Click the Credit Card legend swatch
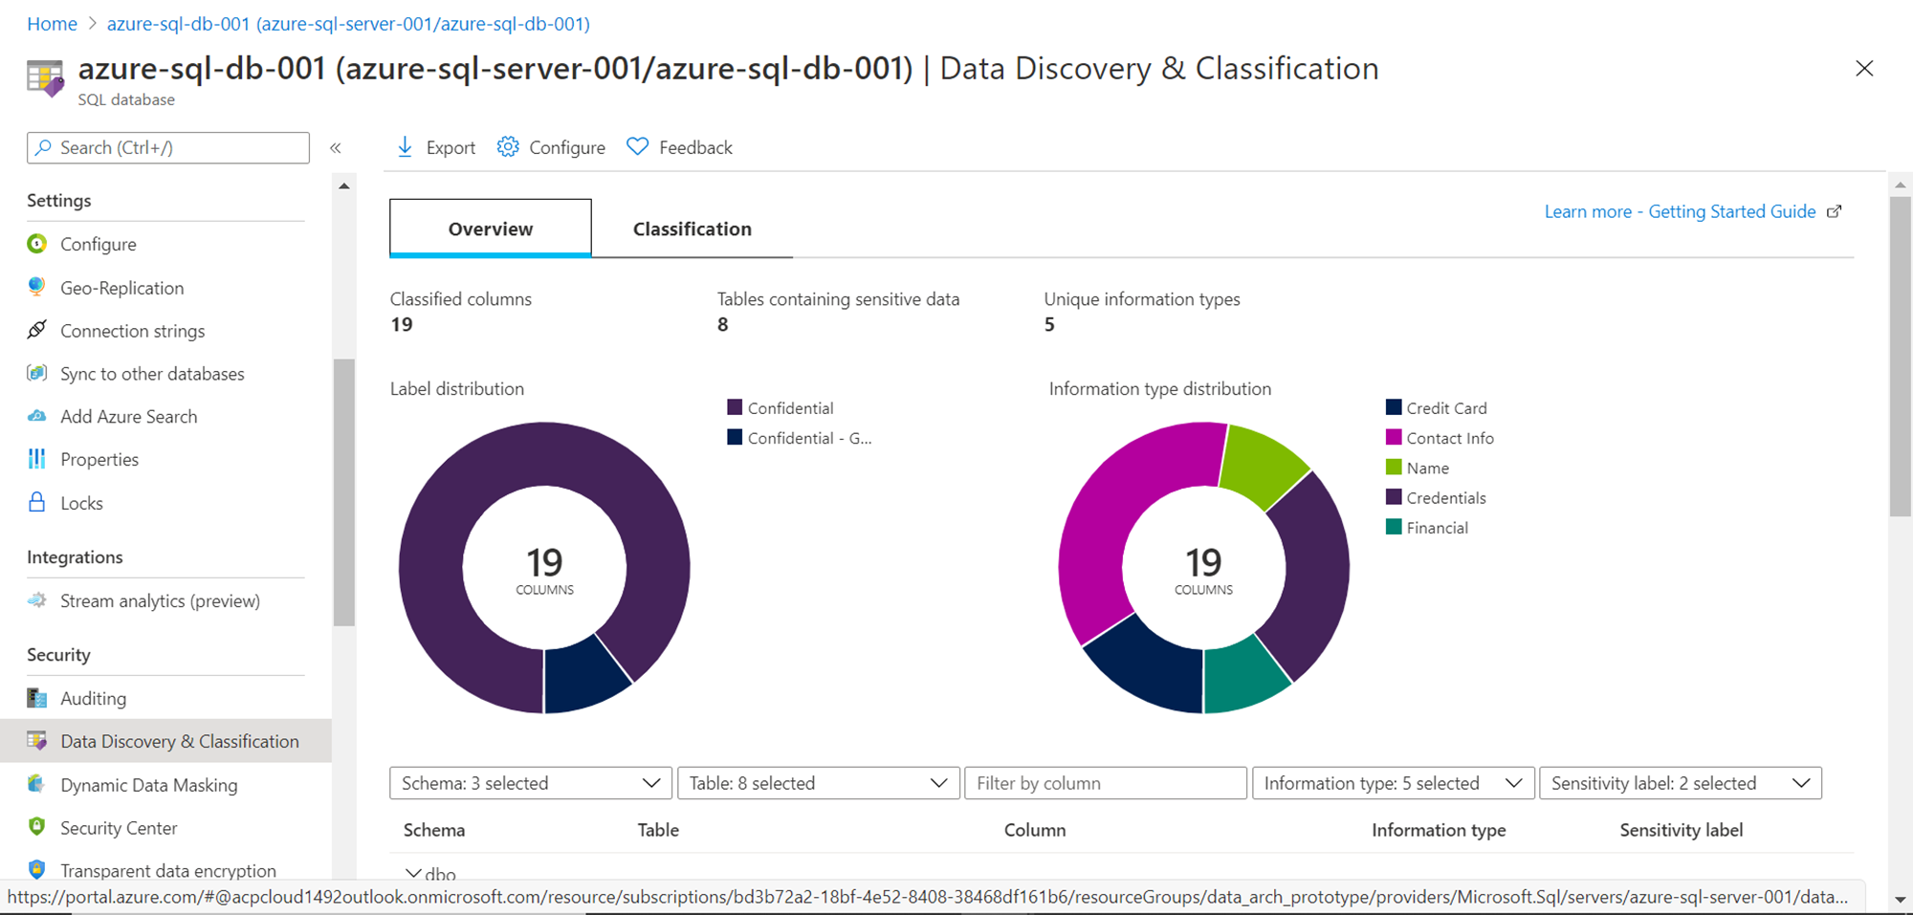1913x915 pixels. tap(1394, 407)
